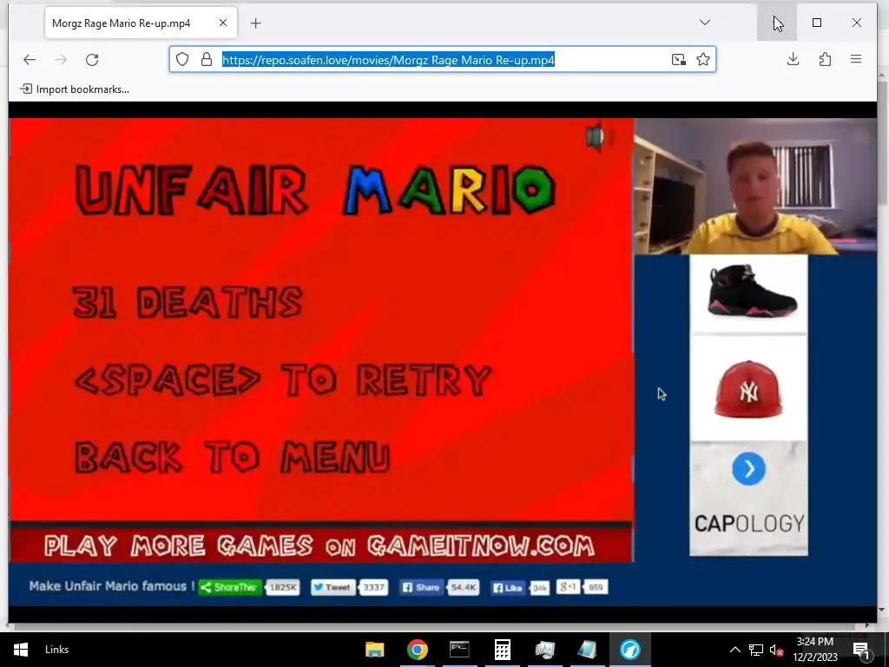The height and width of the screenshot is (667, 889).
Task: Show hidden system tray icons
Action: [x=734, y=650]
